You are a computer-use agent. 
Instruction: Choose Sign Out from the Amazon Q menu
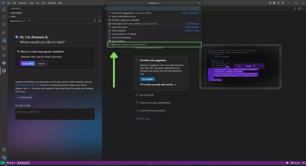pos(115,44)
